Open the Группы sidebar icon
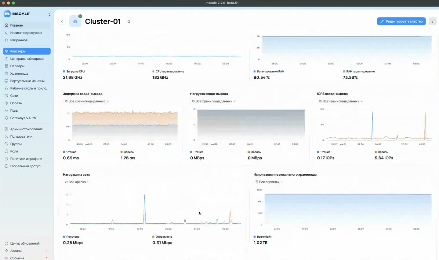This screenshot has width=439, height=260. 6,144
